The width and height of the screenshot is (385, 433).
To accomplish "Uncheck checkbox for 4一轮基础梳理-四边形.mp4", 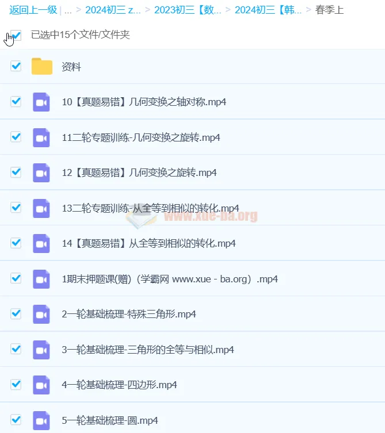I will (16, 384).
